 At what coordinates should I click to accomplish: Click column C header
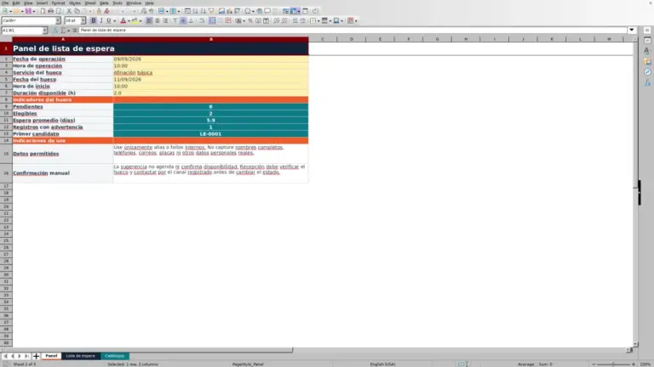[323, 39]
